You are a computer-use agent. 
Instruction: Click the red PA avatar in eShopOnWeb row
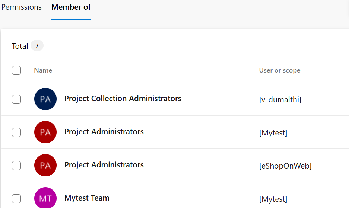[45, 165]
